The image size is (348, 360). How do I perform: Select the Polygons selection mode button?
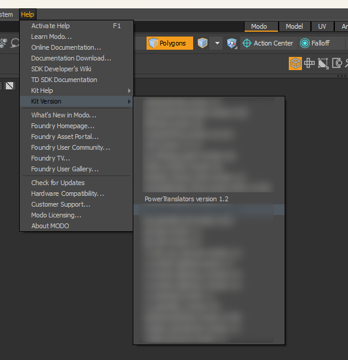170,43
